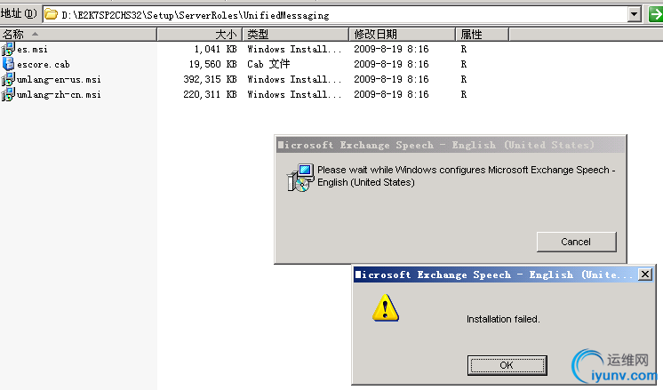Click the yellow warning icon in error dialog

point(385,308)
